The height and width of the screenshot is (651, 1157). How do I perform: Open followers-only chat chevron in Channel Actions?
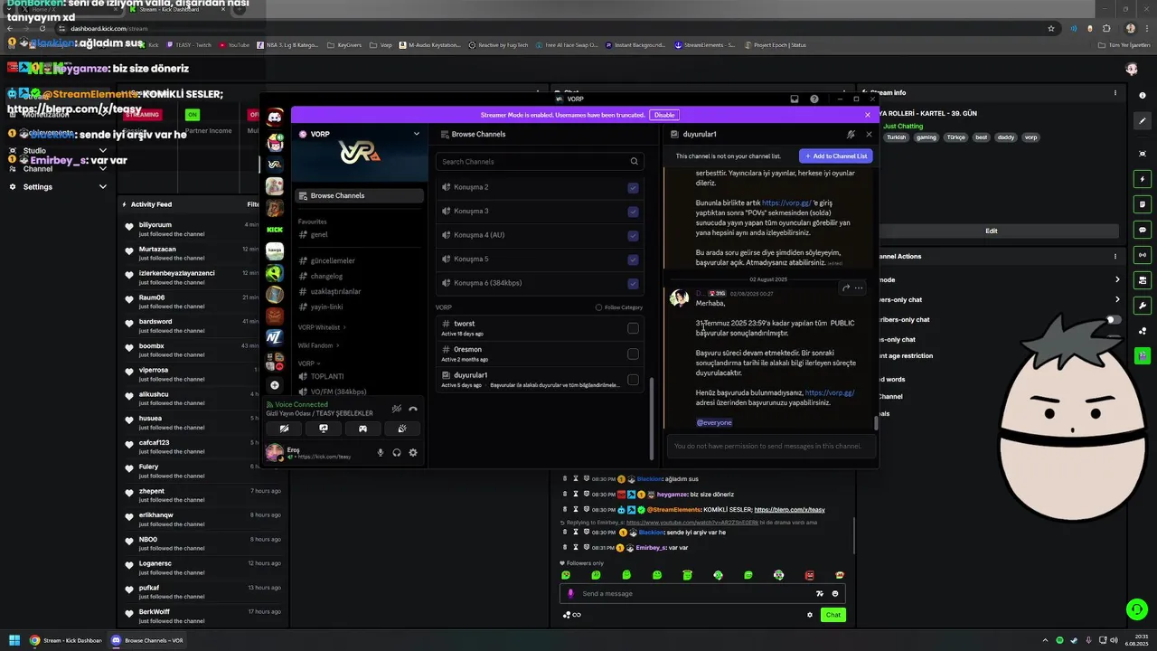[x=1117, y=299]
